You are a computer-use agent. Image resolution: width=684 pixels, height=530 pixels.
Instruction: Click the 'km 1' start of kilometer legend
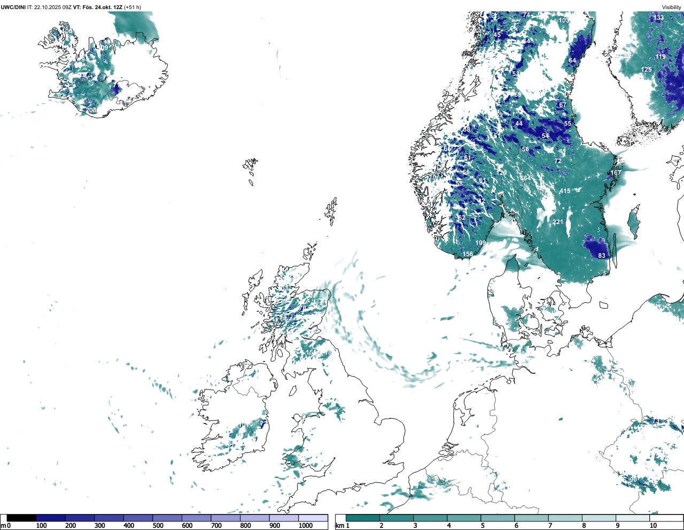[x=343, y=526]
